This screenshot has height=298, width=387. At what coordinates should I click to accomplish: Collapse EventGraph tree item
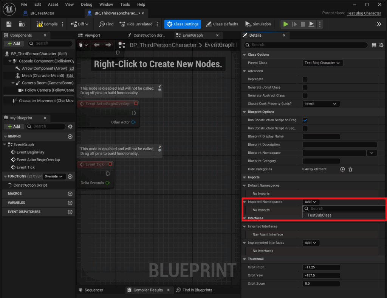point(5,145)
